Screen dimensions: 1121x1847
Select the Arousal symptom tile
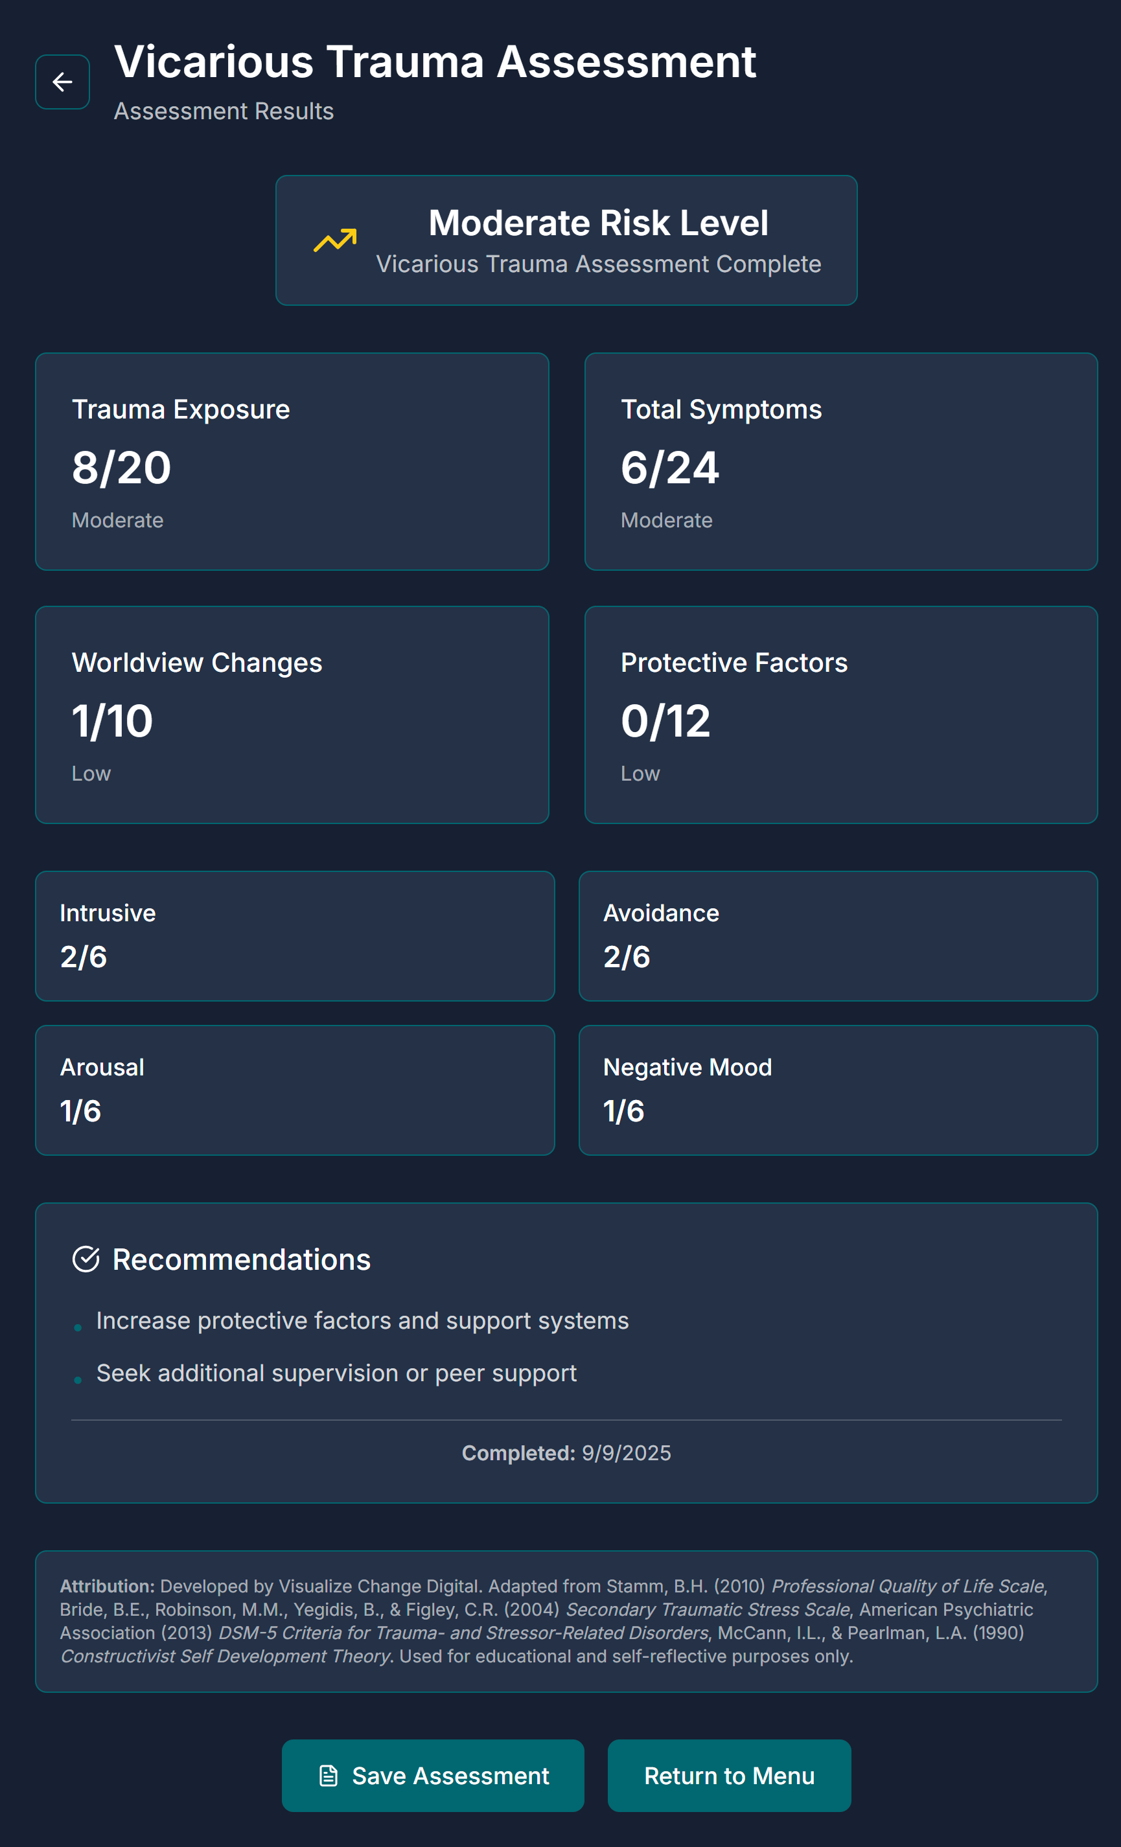[x=295, y=1090]
